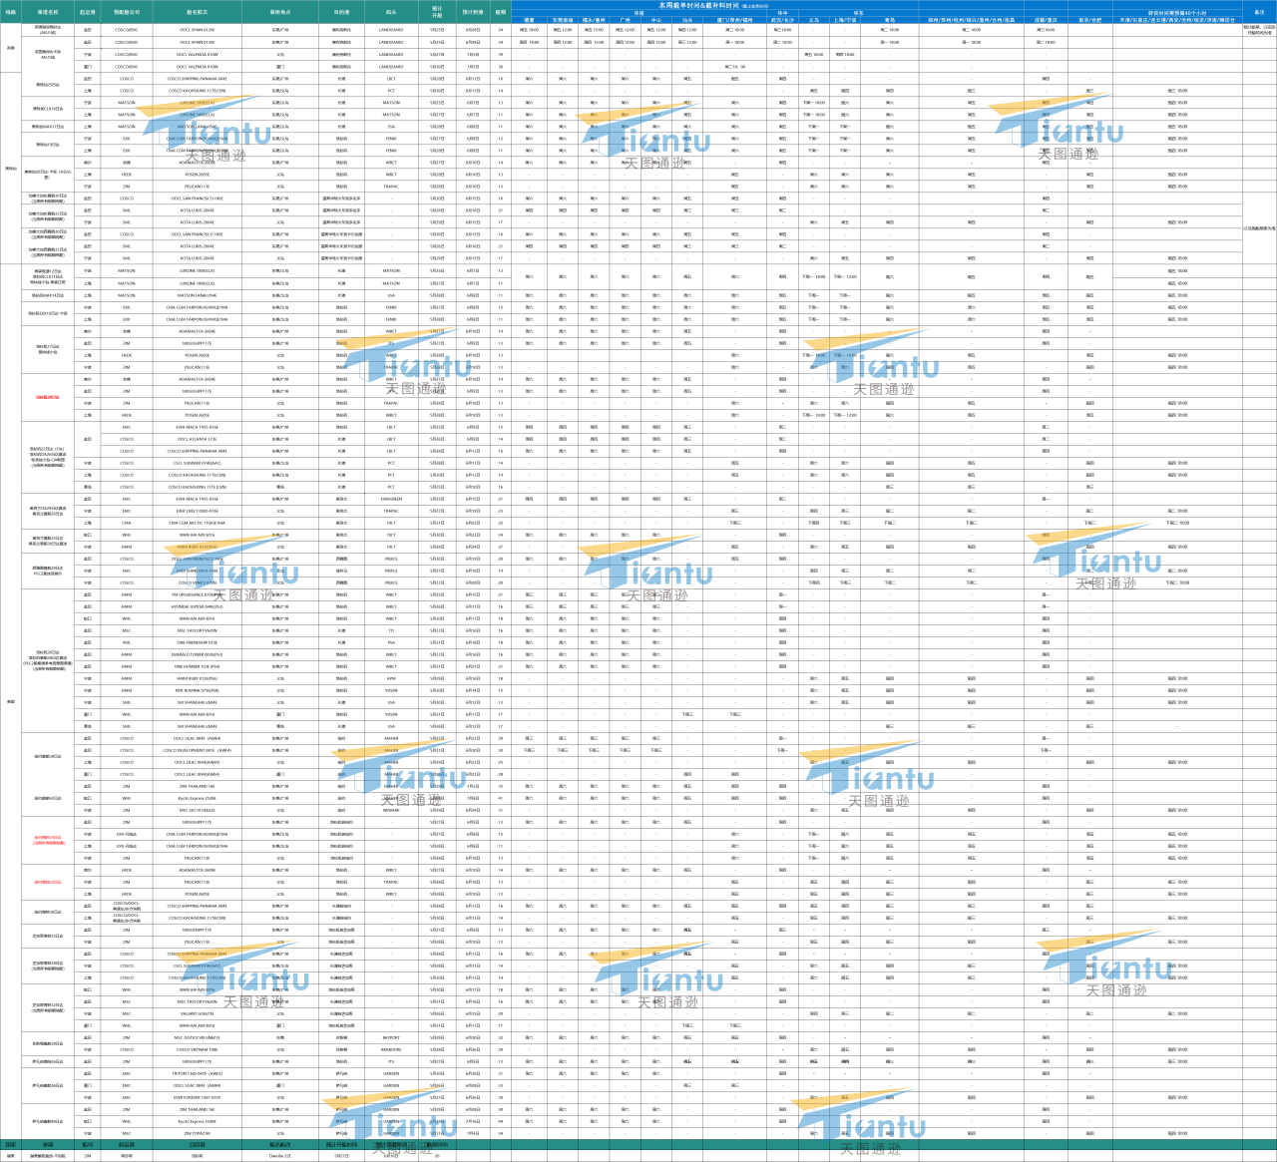1277x1162 pixels.
Task: Select the OOCL ATLANTA 173E vessel cell
Action: tap(197, 439)
